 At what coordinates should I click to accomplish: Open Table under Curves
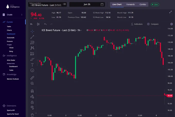pyautogui.click(x=9, y=26)
